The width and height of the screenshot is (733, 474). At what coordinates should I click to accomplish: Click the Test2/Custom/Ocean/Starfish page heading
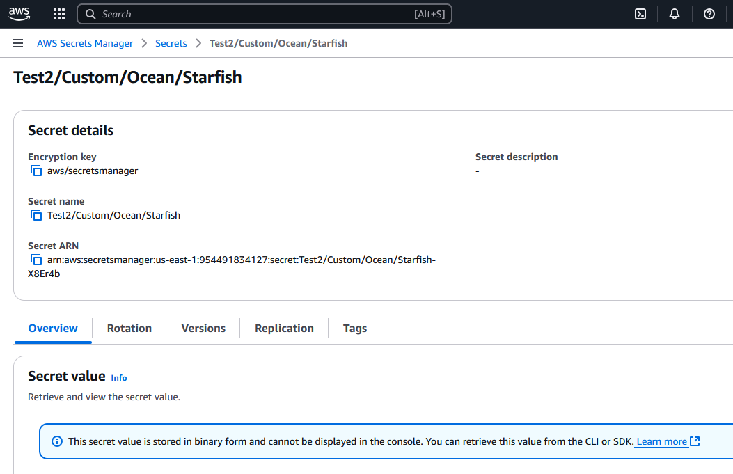click(127, 77)
